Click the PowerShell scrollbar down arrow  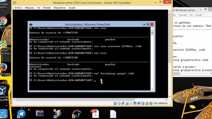click(x=152, y=89)
